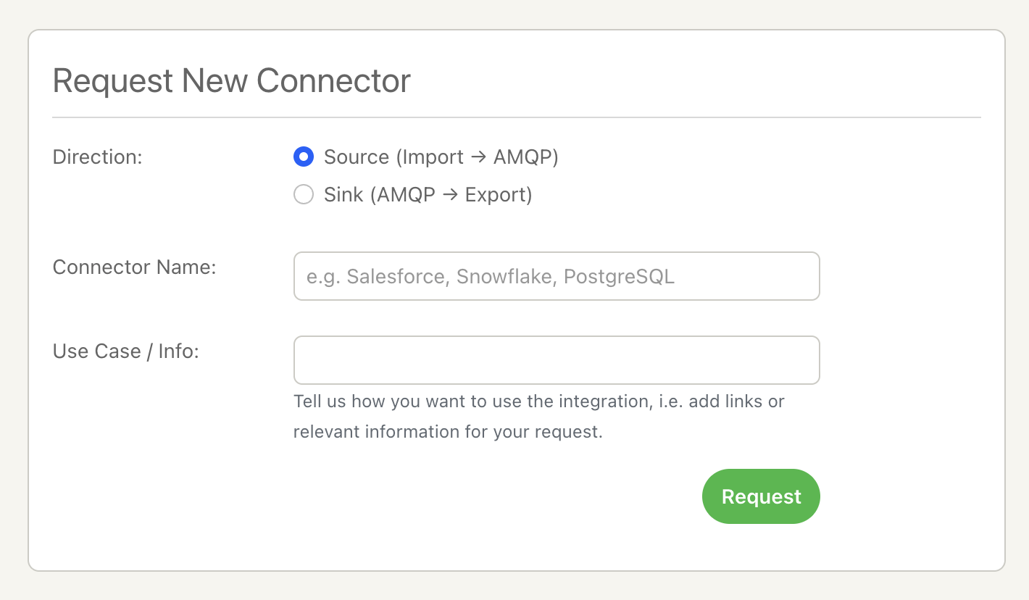Click the divider line beneath the heading

tap(516, 117)
